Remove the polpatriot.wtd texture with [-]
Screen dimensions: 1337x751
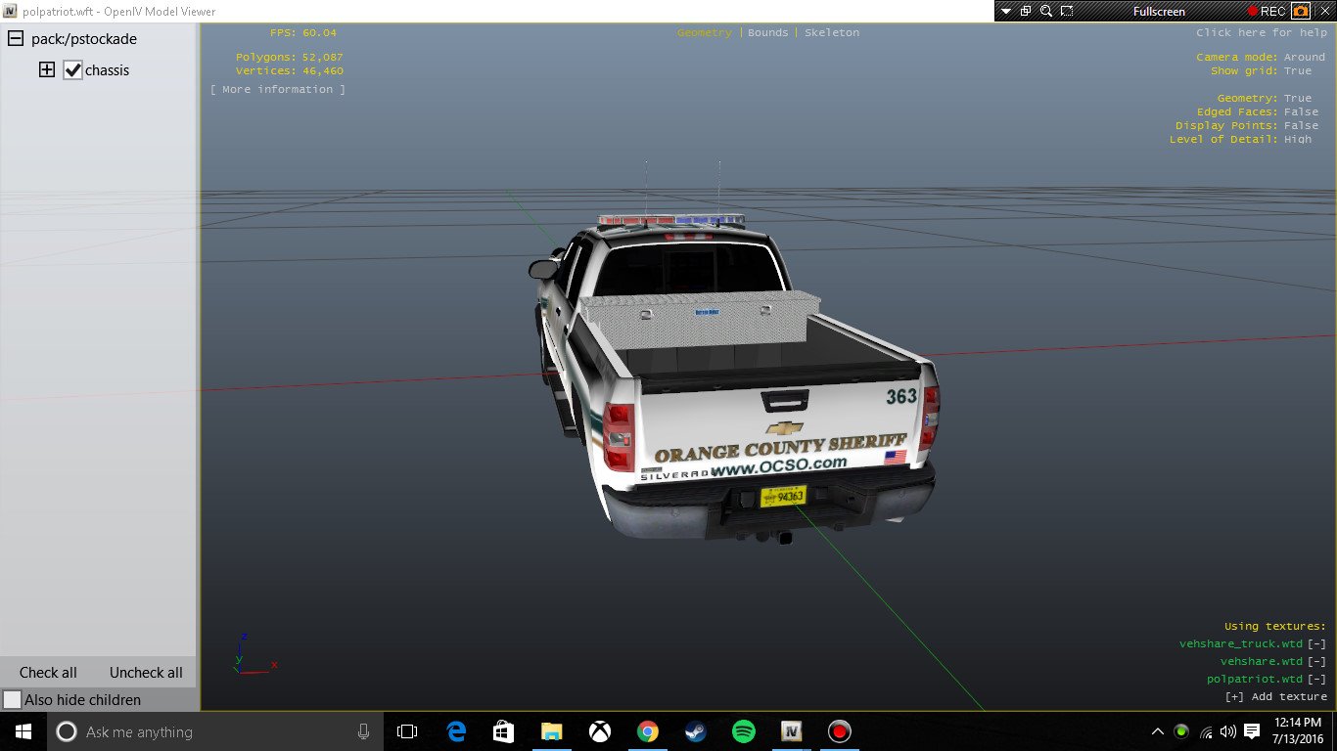coord(1316,679)
